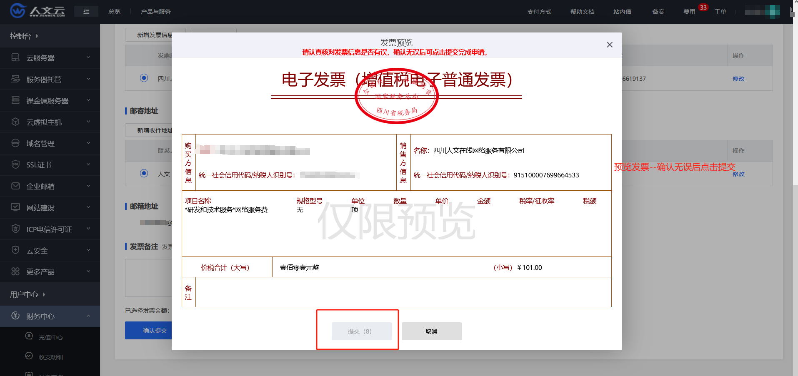Select the 人文 mailing address radio button

144,173
